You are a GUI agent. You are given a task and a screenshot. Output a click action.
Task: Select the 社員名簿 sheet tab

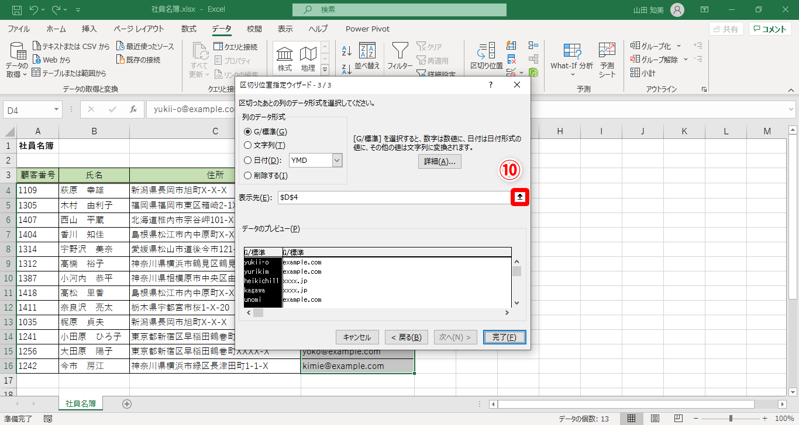pyautogui.click(x=81, y=403)
